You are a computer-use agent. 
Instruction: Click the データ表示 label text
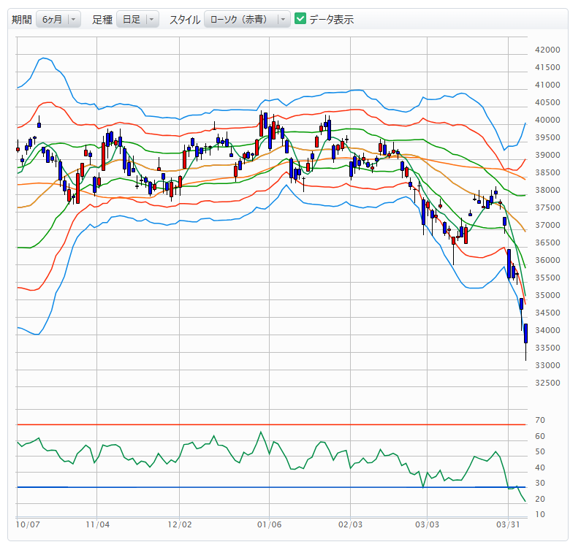(331, 20)
